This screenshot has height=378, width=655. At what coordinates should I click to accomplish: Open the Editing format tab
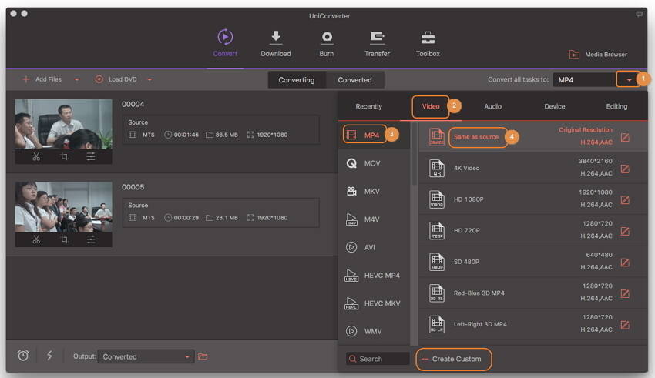click(616, 106)
